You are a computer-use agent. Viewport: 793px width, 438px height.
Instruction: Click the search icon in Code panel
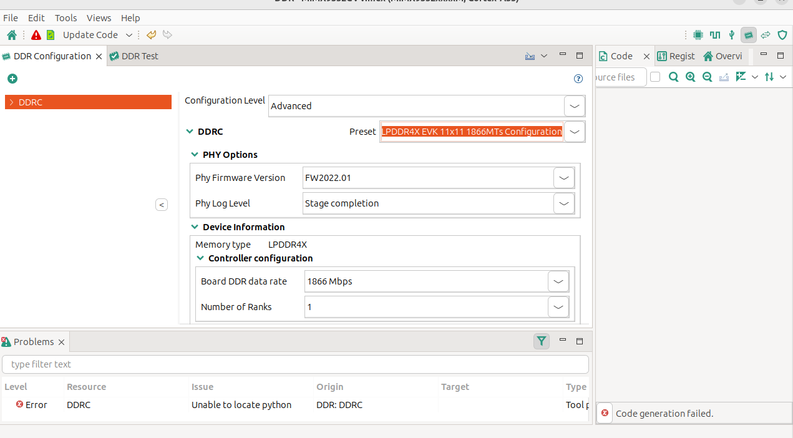[x=673, y=77]
